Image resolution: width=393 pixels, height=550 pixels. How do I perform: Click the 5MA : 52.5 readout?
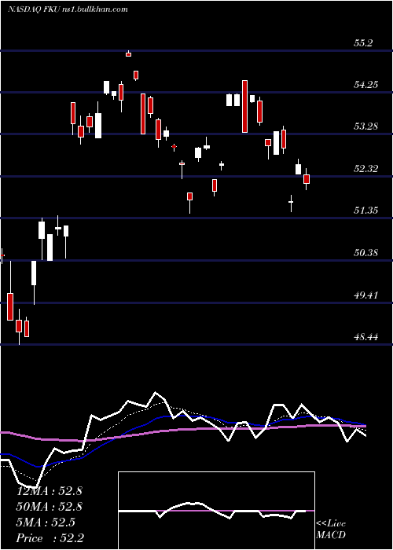coord(46,522)
